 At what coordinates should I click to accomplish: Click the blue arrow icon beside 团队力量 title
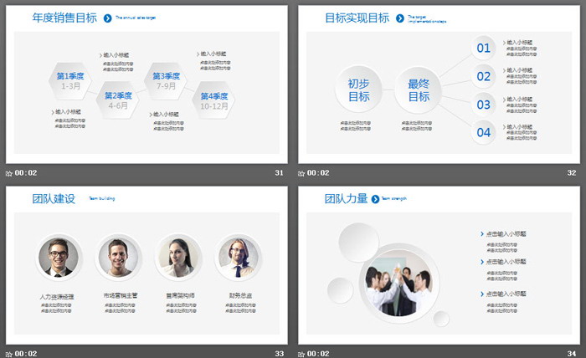pyautogui.click(x=376, y=199)
